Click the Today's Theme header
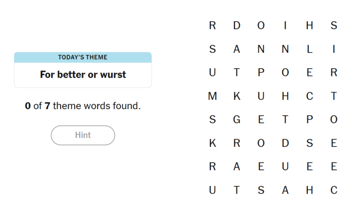 point(83,57)
